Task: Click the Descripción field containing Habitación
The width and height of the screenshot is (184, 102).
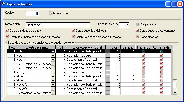Action: [x=58, y=25]
